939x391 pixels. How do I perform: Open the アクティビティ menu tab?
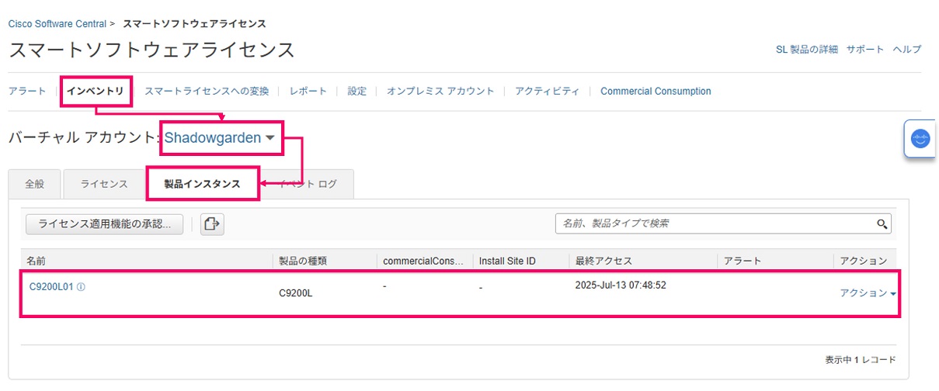pos(548,91)
